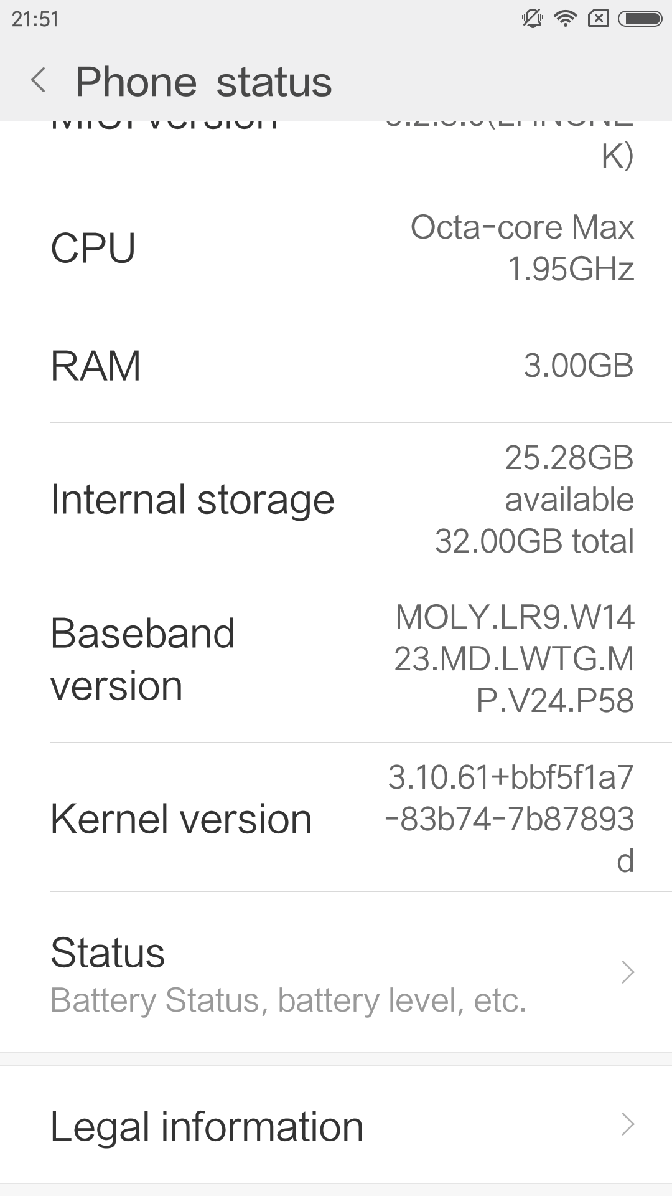
Task: Expand the Legal information chevron
Action: [x=627, y=1124]
